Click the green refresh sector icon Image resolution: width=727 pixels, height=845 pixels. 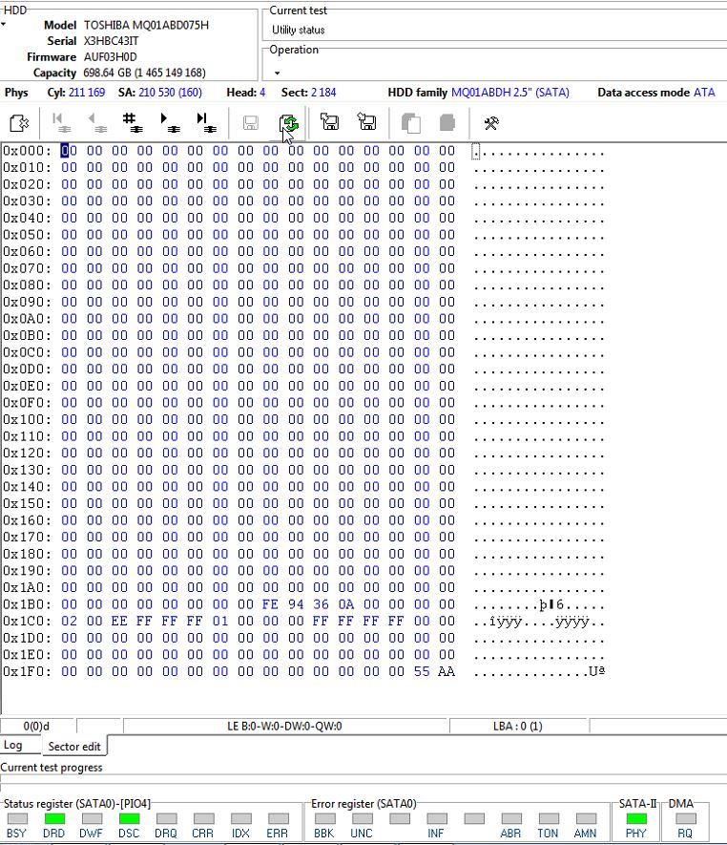point(289,123)
